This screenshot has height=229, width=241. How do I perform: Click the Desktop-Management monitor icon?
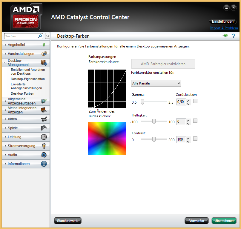44,63
